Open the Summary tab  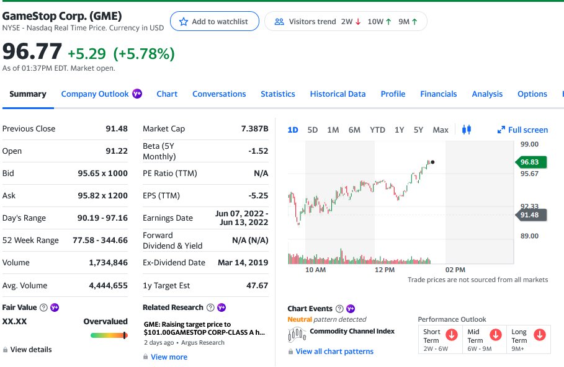[28, 94]
